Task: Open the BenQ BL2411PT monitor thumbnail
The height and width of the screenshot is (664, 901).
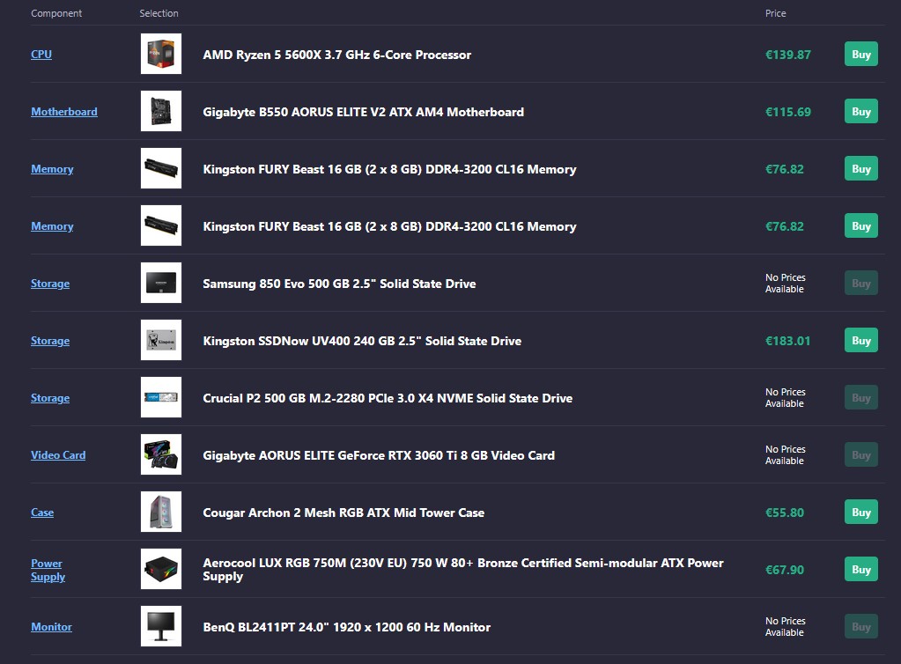Action: point(161,626)
